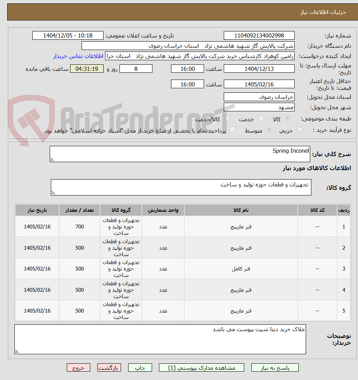This screenshot has width=358, height=380.
Task: Click the deadline time field next to 1404/12/13
Action: 187,69
